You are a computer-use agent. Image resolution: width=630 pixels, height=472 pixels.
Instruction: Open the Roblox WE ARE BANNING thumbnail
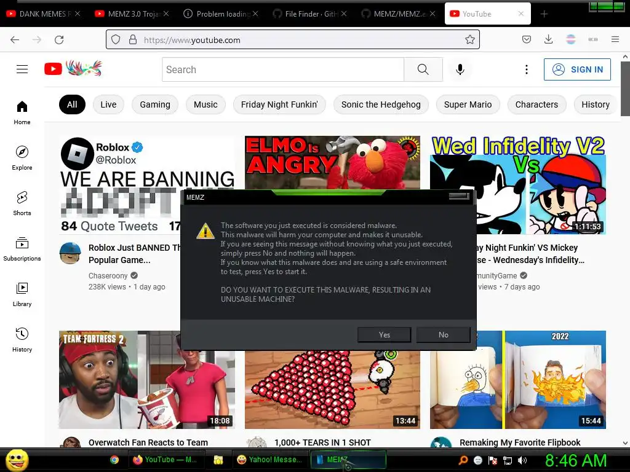120,185
